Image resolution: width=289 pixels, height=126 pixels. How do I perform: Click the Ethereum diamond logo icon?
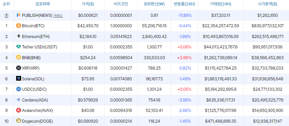tap(18, 36)
